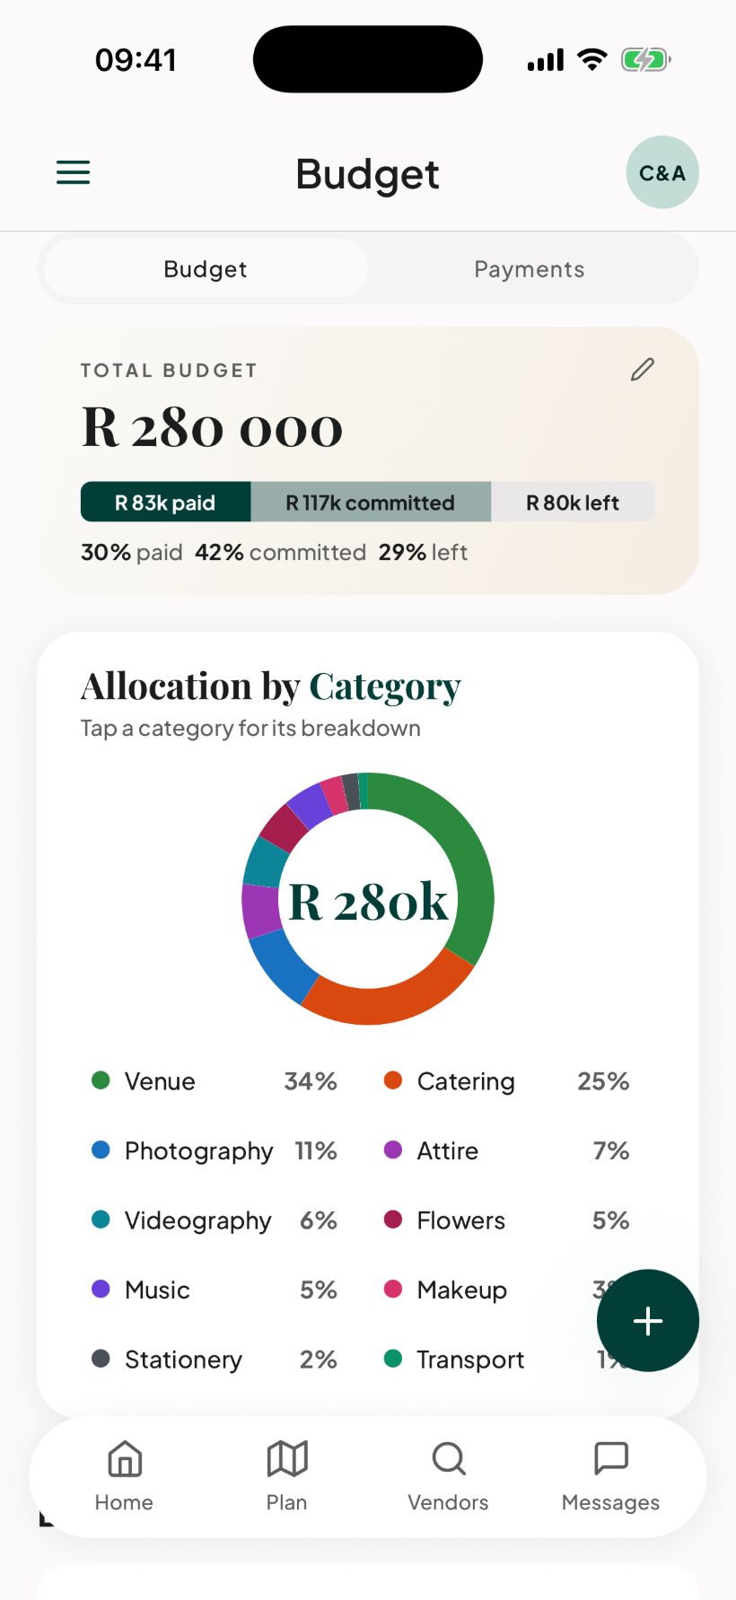Expand Venue 34% category breakdown

(x=215, y=1081)
